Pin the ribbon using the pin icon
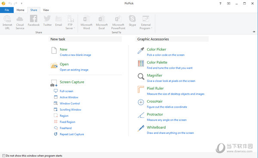This screenshot has height=158, width=258. (x=254, y=32)
